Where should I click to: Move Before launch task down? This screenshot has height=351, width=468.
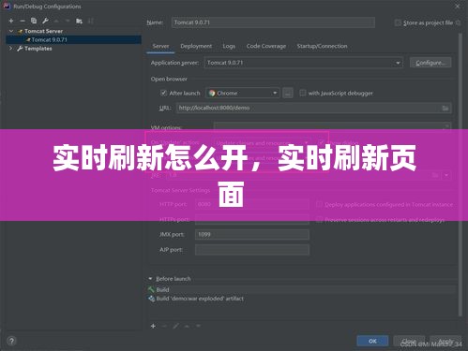(198, 326)
